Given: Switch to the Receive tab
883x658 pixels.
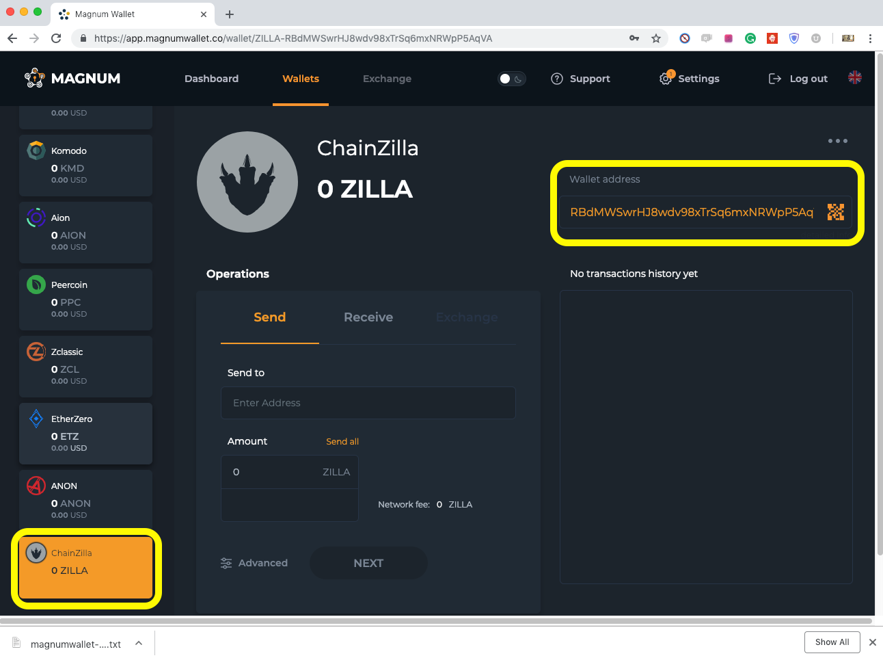Looking at the screenshot, I should click(x=368, y=317).
